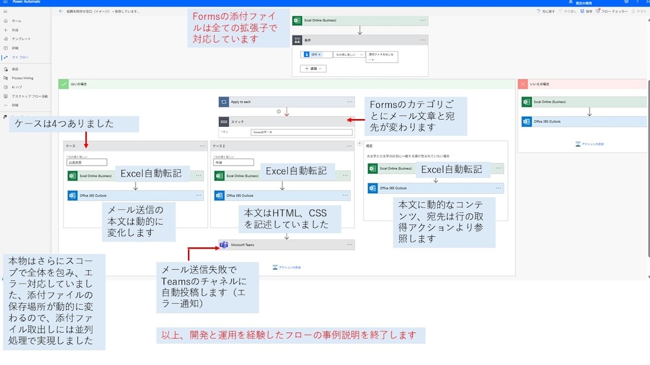Click the Excel Online card in ケース 2
Viewport: 650px width, 365px height.
pyautogui.click(x=282, y=176)
